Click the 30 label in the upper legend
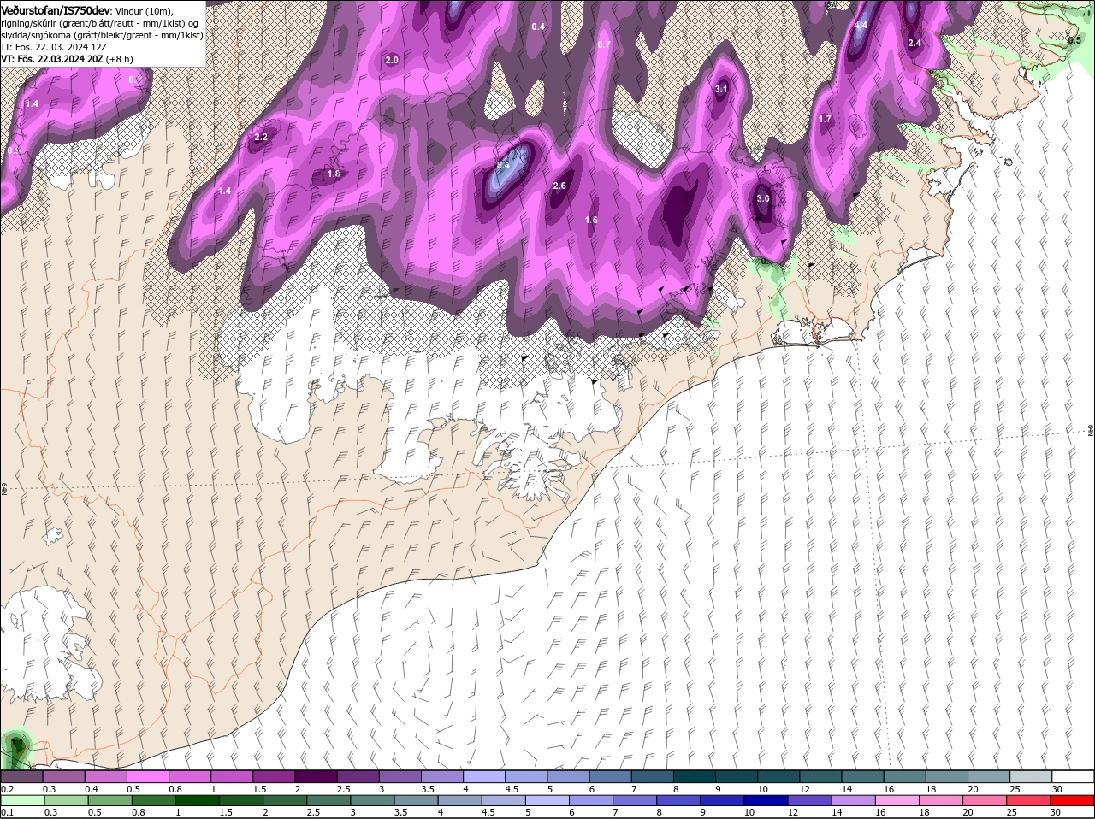The height and width of the screenshot is (819, 1095). 1057,789
